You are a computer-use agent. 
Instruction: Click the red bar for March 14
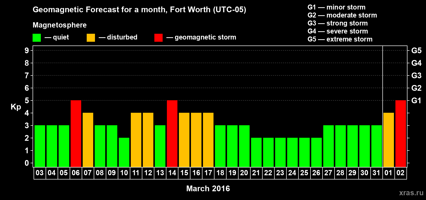172,133
